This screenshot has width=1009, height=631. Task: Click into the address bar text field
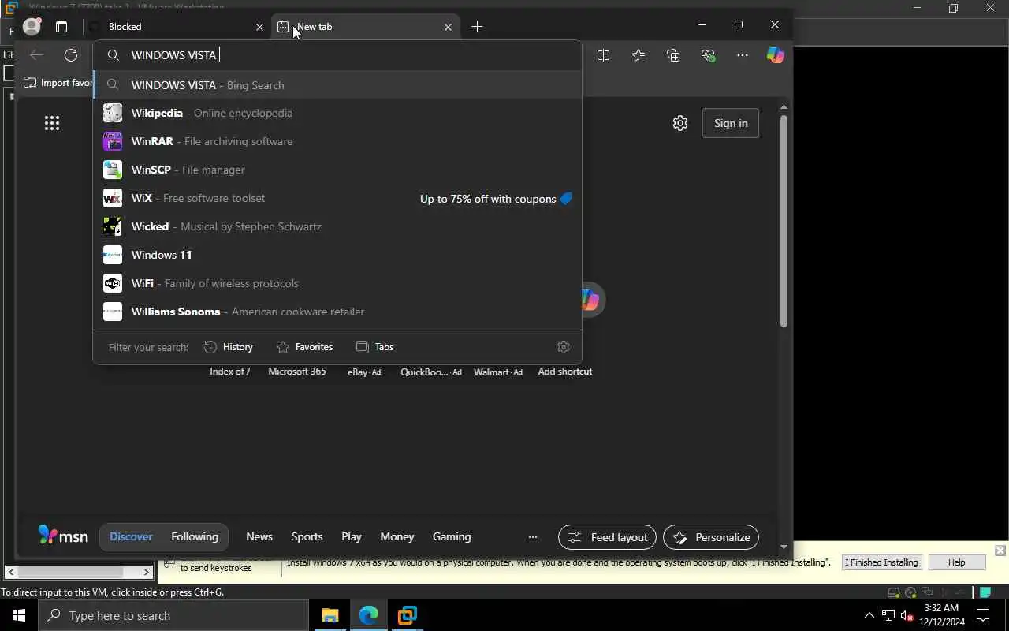coord(337,55)
